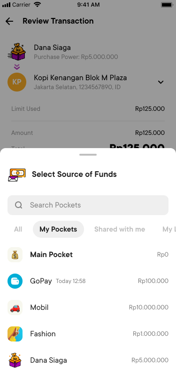Open the partially visible My L tab
The width and height of the screenshot is (176, 383).
pos(169,229)
